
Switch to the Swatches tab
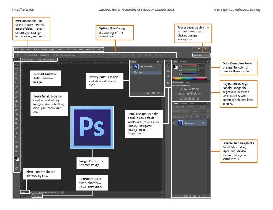coord(183,61)
